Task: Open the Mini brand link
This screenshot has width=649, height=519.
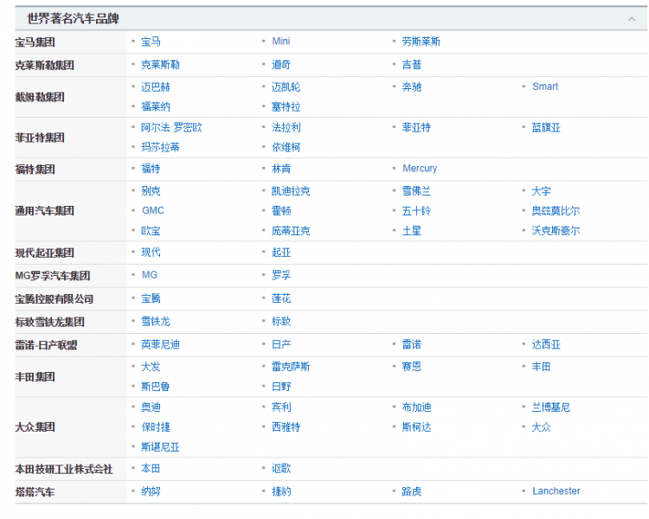Action: 281,42
